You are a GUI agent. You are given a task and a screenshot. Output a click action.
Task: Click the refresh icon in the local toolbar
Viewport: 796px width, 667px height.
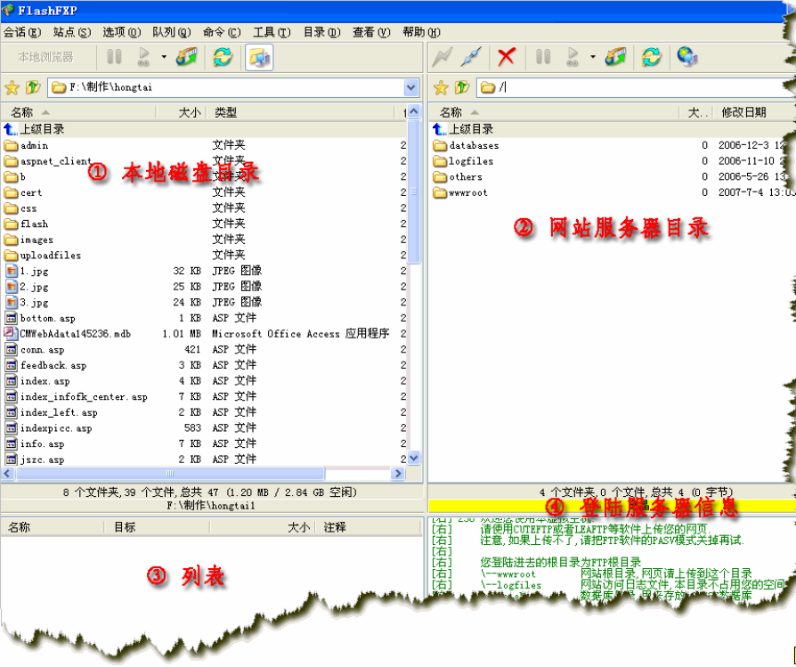point(222,58)
